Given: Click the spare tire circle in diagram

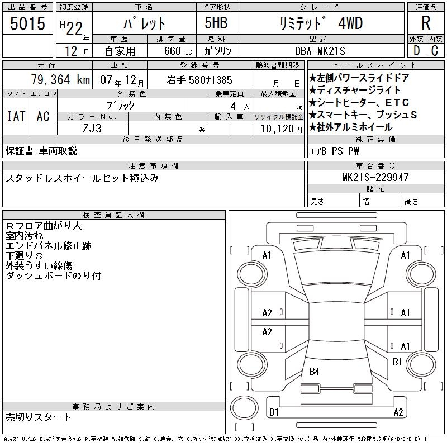Looking at the screenshot, I should point(243,407).
